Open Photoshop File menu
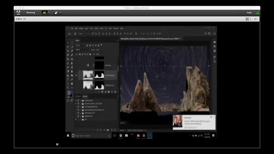The width and height of the screenshot is (274, 154). tap(72, 28)
